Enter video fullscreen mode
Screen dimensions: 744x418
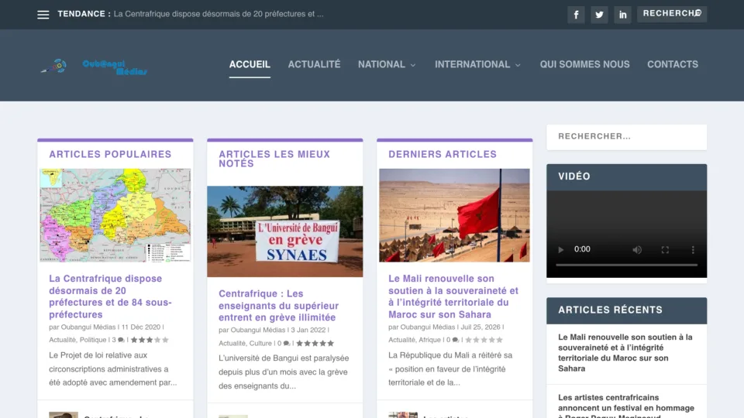click(x=665, y=250)
